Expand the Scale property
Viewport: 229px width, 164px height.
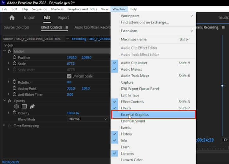tap(8, 63)
